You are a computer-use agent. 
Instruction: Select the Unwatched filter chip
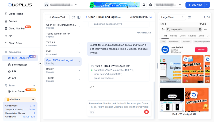174,41
